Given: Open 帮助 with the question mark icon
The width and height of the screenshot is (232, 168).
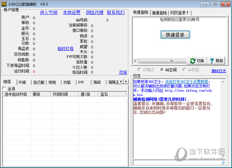Looking at the screenshot, I should (x=216, y=61).
